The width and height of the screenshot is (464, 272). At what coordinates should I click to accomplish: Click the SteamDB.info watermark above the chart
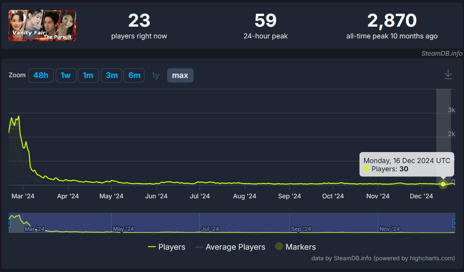click(x=442, y=54)
